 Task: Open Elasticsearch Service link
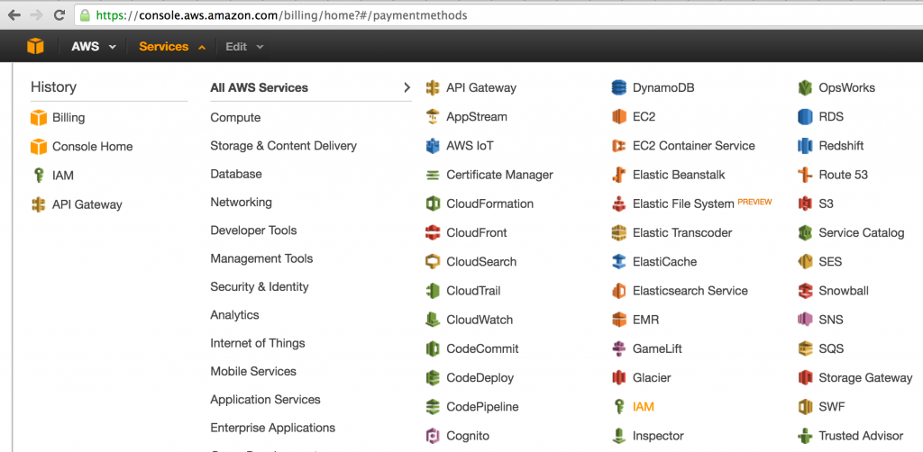(x=690, y=291)
